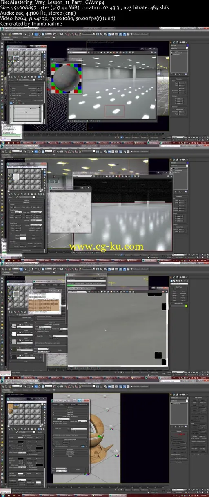Select highlighted material sample slot in hall-render frame
Viewport: 209px width, 497px height.
(16, 59)
